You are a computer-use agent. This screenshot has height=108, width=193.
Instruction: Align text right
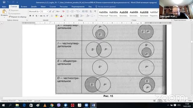coord(74,16)
